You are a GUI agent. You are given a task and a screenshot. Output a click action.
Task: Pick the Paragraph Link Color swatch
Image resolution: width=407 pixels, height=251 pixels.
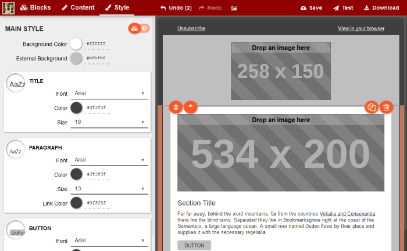click(76, 203)
